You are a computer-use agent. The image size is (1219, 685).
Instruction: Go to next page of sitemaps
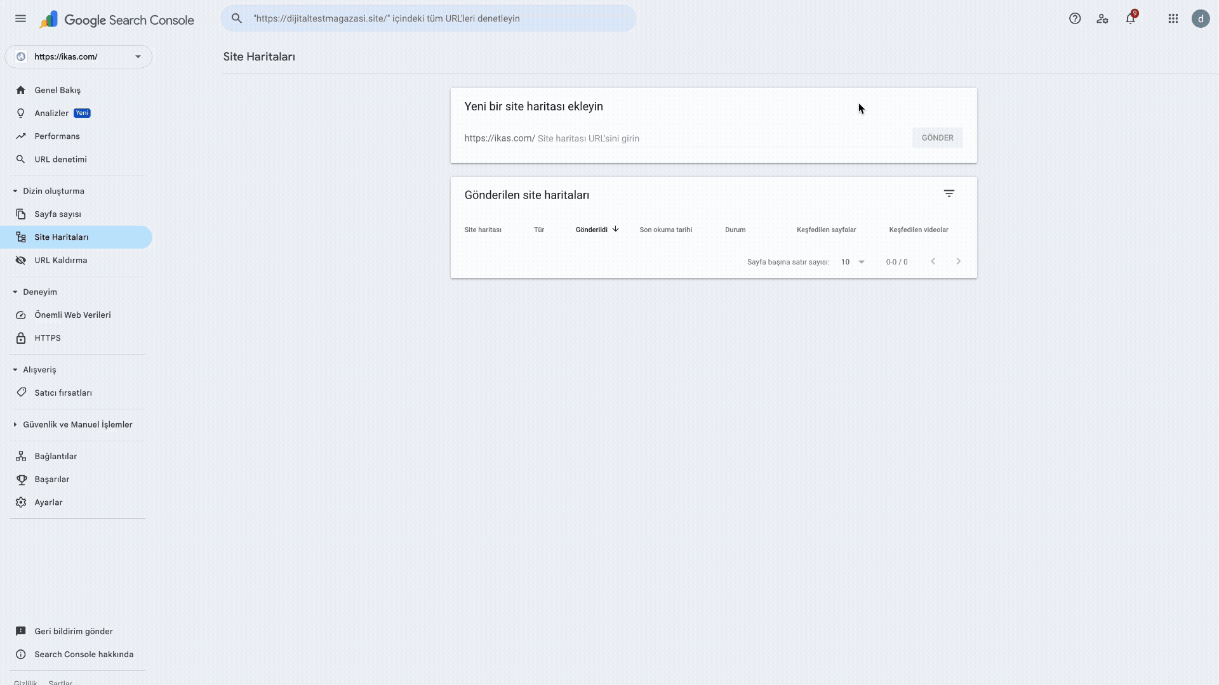959,261
